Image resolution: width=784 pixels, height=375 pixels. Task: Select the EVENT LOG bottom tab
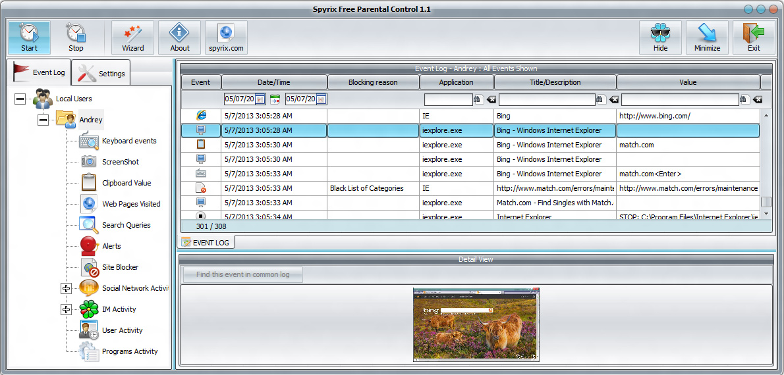point(206,242)
